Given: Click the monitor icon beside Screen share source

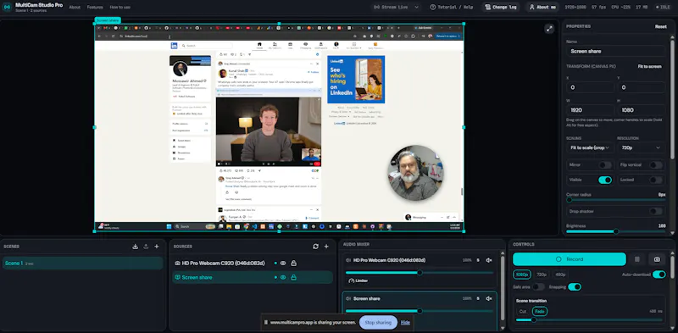Looking at the screenshot, I should click(177, 277).
